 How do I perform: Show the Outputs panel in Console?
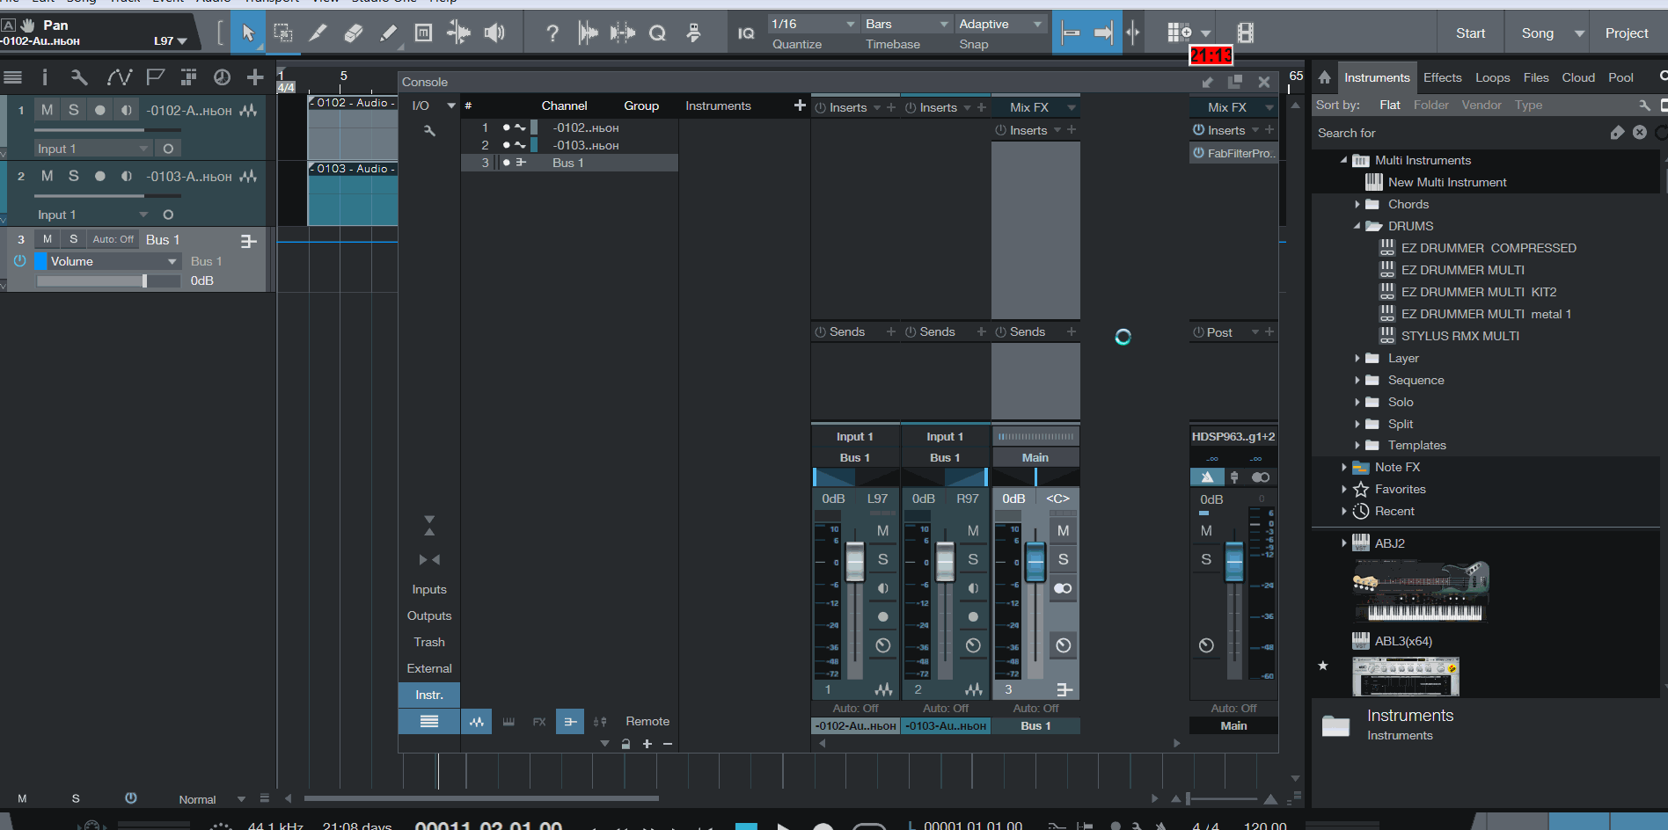pyautogui.click(x=429, y=615)
